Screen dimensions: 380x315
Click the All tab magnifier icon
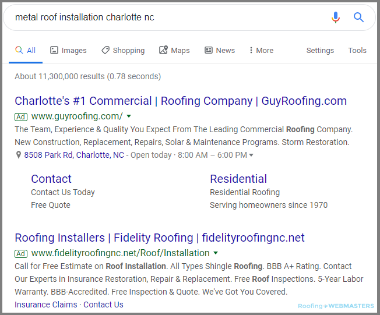(19, 50)
